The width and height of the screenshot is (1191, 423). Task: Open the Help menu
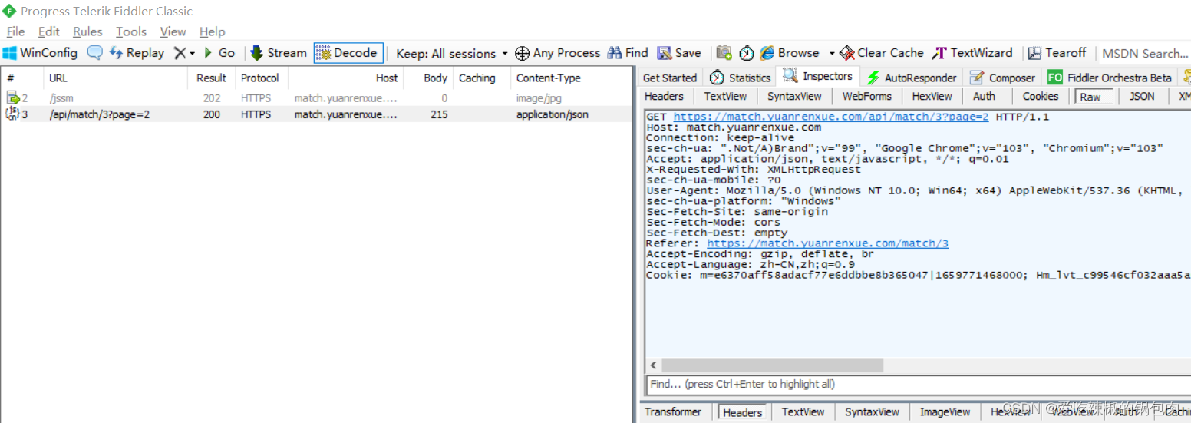[212, 31]
